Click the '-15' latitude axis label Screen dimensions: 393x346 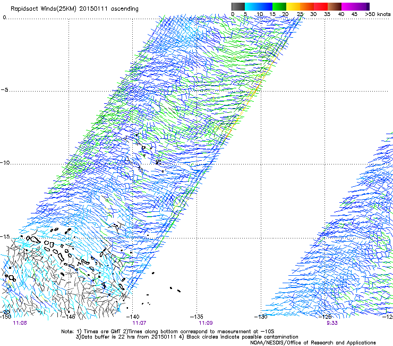click(5, 236)
